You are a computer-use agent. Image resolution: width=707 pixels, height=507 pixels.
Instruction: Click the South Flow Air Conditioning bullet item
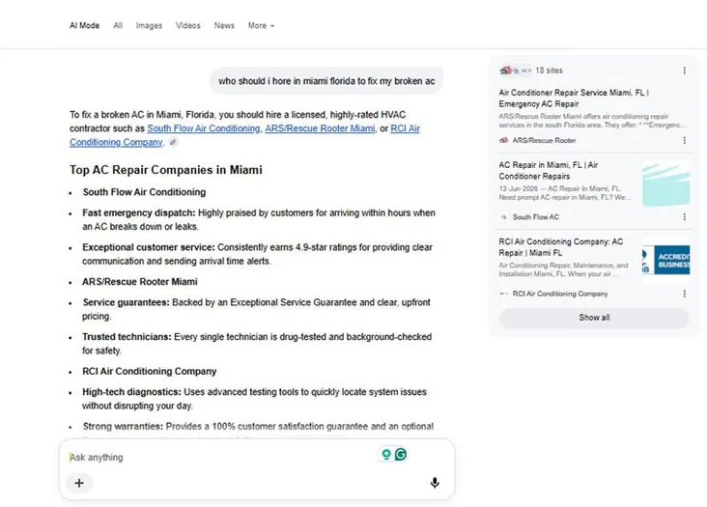click(x=144, y=192)
